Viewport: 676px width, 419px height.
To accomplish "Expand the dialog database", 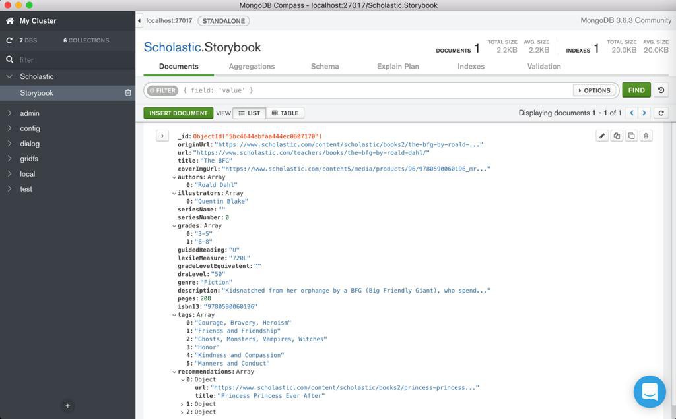I will pyautogui.click(x=9, y=143).
